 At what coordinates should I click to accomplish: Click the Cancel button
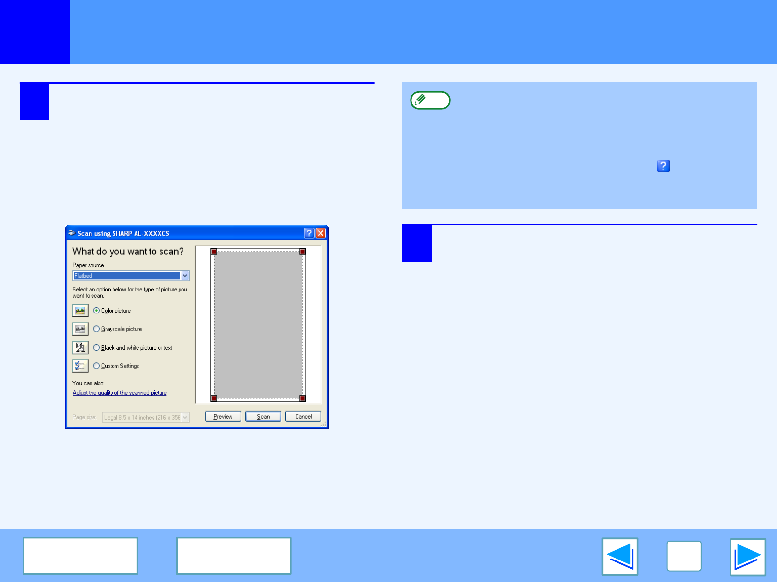(x=303, y=417)
